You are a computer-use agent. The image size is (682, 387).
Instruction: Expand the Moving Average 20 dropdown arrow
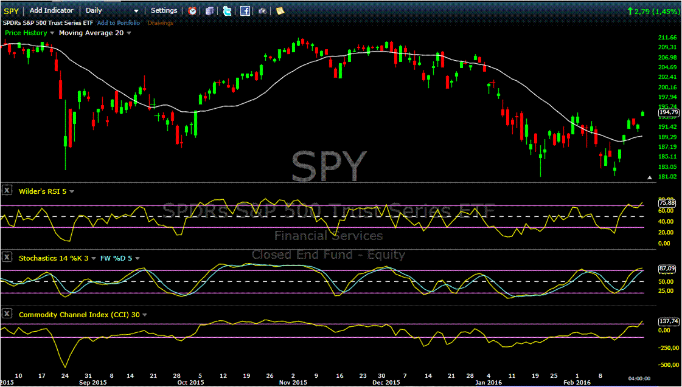point(129,33)
